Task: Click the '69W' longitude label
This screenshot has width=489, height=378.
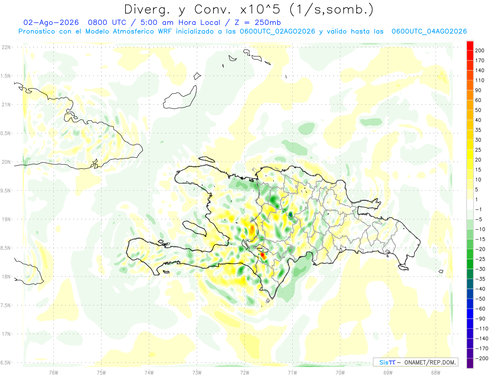Action: click(x=388, y=372)
